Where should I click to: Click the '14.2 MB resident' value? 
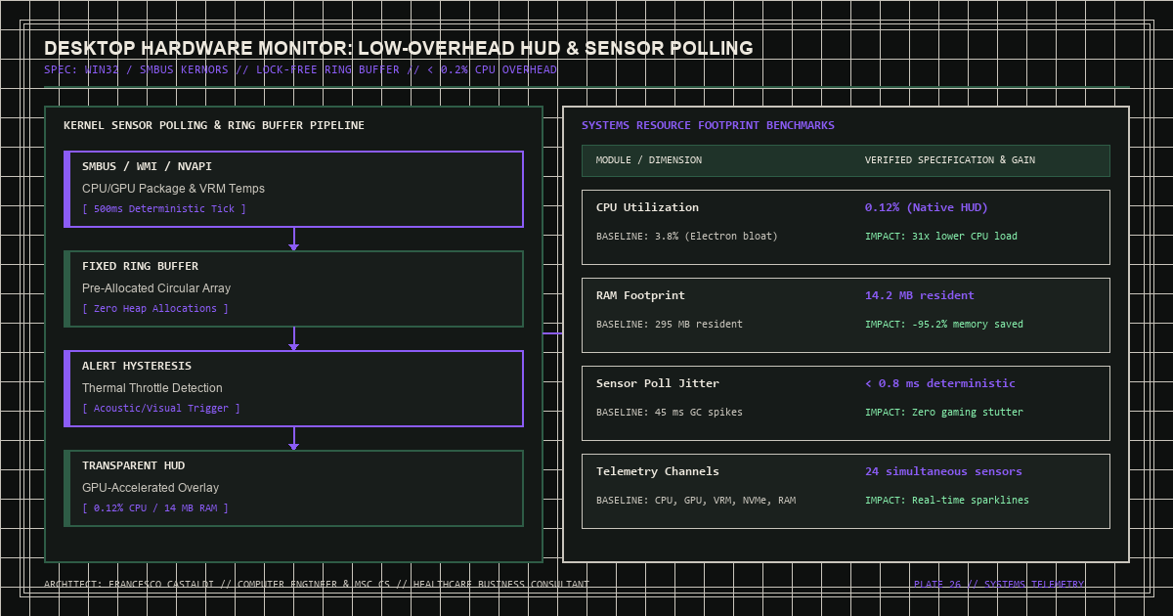pyautogui.click(x=920, y=295)
